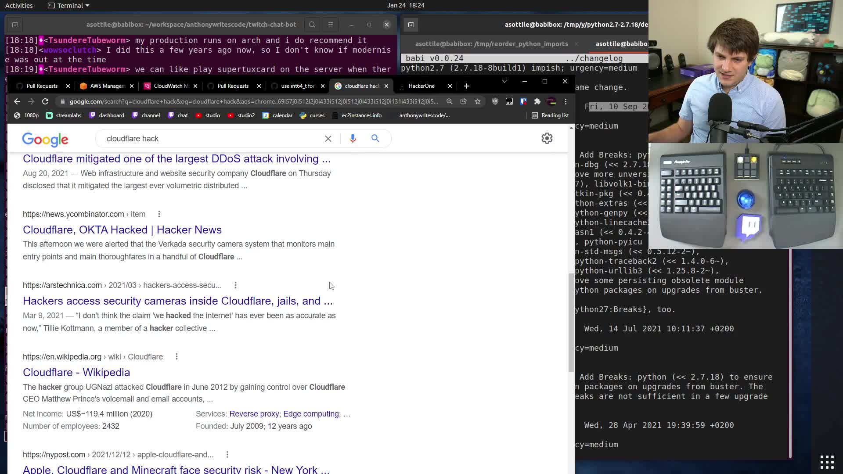Open 'Cloudflare, OKTA Hacked | Hacker News' result
This screenshot has height=474, width=843.
(122, 230)
